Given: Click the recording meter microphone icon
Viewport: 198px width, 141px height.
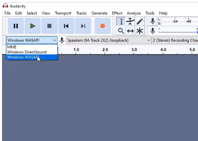Looking at the screenshot, I should point(153,21).
